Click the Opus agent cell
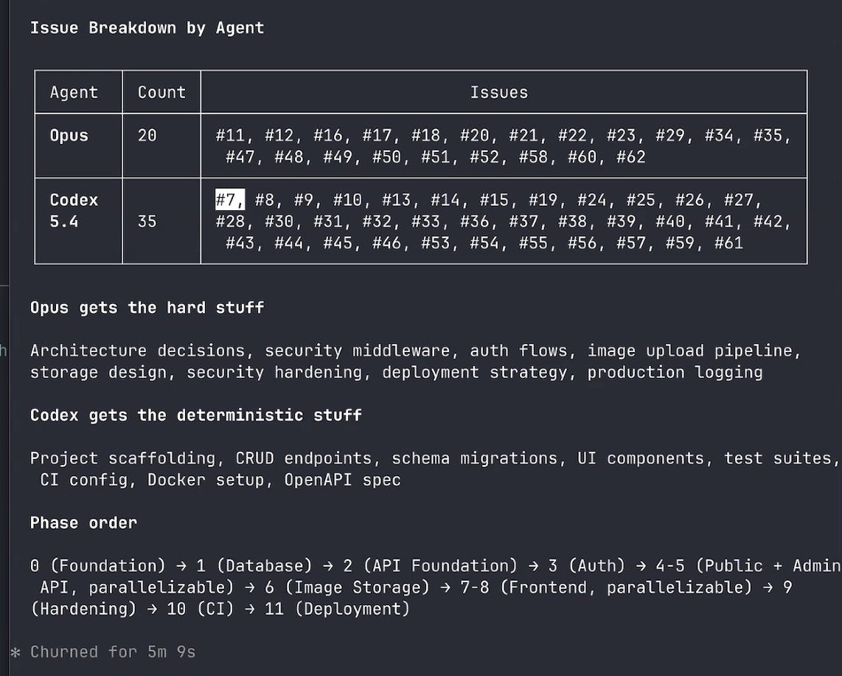The width and height of the screenshot is (842, 676). point(69,135)
